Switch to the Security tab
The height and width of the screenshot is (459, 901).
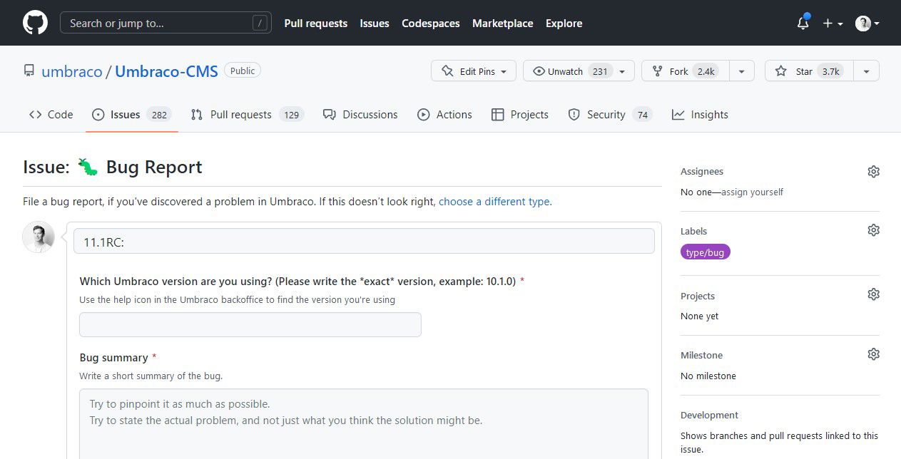[610, 115]
